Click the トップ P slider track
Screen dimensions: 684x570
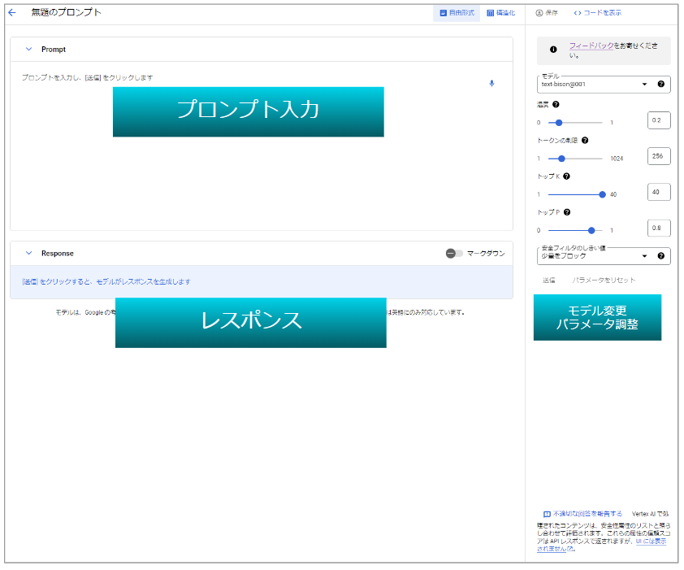(575, 230)
